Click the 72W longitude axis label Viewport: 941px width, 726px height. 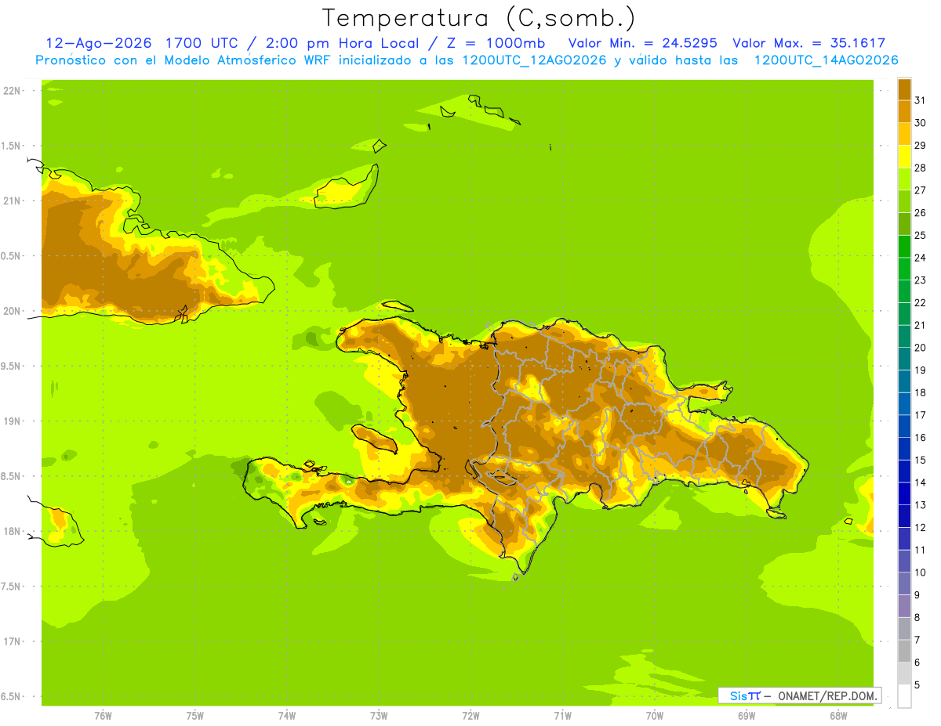470,715
